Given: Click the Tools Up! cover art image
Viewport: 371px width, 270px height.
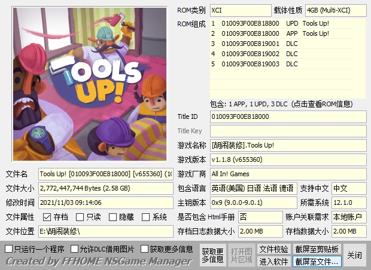Looking at the screenshot, I should [x=90, y=84].
